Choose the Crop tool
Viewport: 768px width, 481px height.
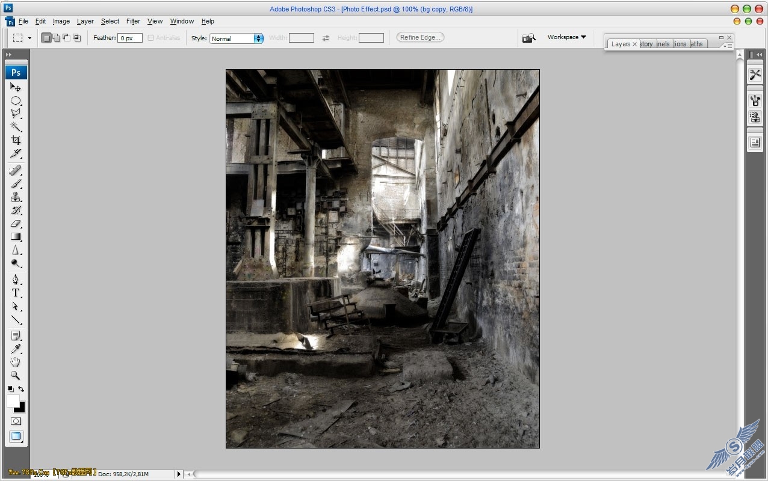(x=16, y=140)
